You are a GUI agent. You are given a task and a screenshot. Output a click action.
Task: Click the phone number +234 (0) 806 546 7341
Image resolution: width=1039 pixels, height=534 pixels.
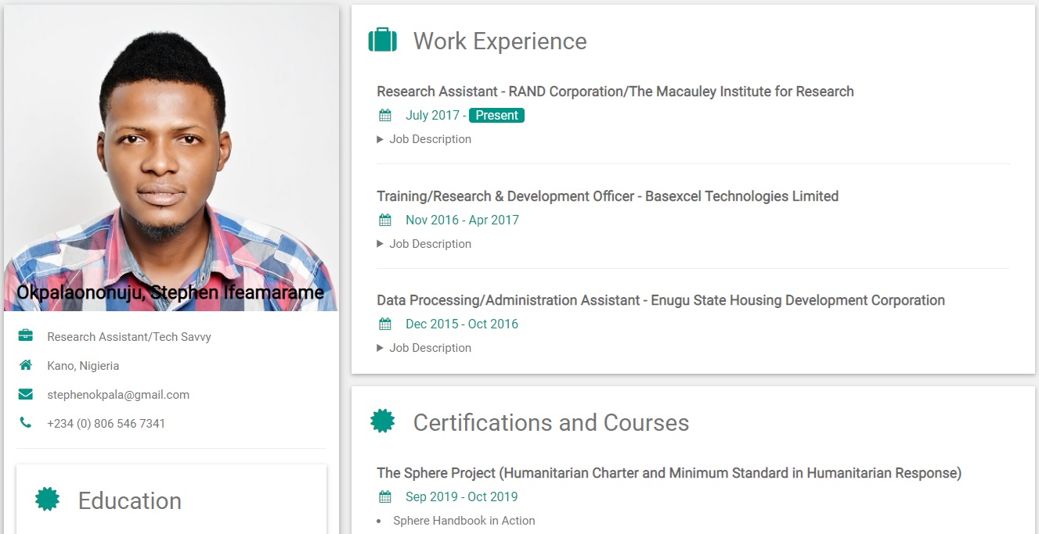(106, 424)
